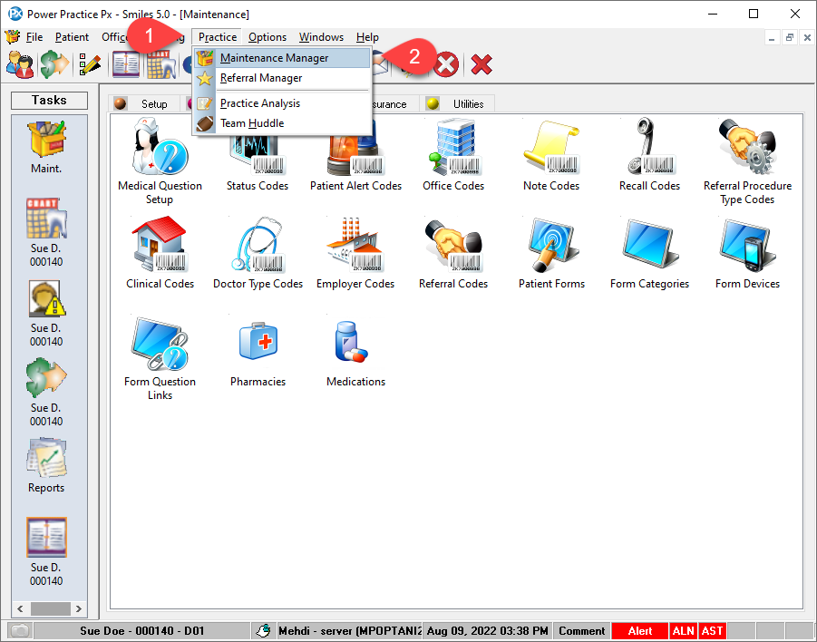This screenshot has height=642, width=817.
Task: Open the File menu
Action: click(34, 37)
